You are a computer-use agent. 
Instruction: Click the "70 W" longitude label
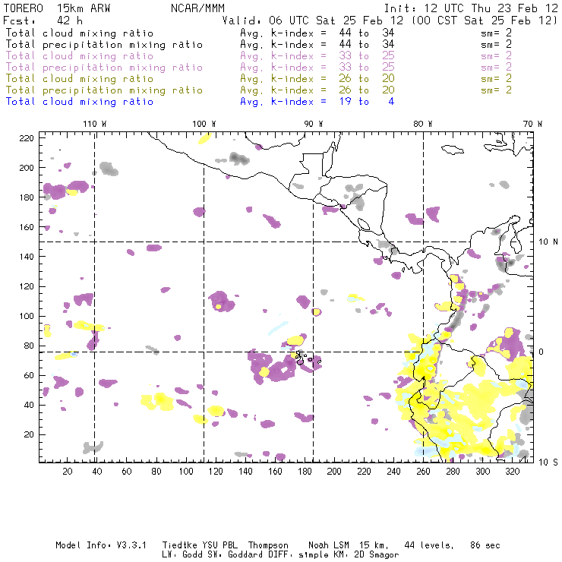tap(532, 124)
